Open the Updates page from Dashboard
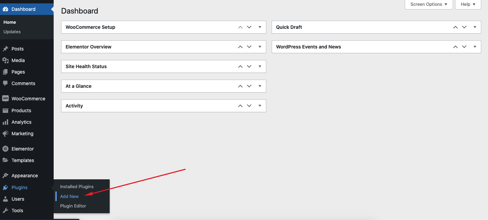This screenshot has width=488, height=220. tap(12, 32)
